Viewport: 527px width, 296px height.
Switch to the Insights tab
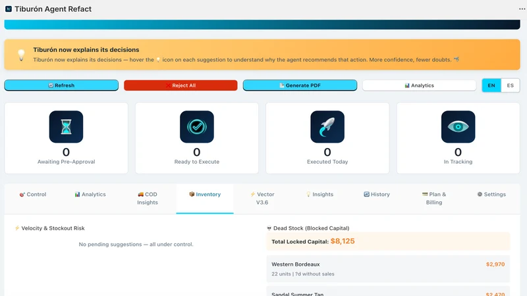tap(319, 199)
